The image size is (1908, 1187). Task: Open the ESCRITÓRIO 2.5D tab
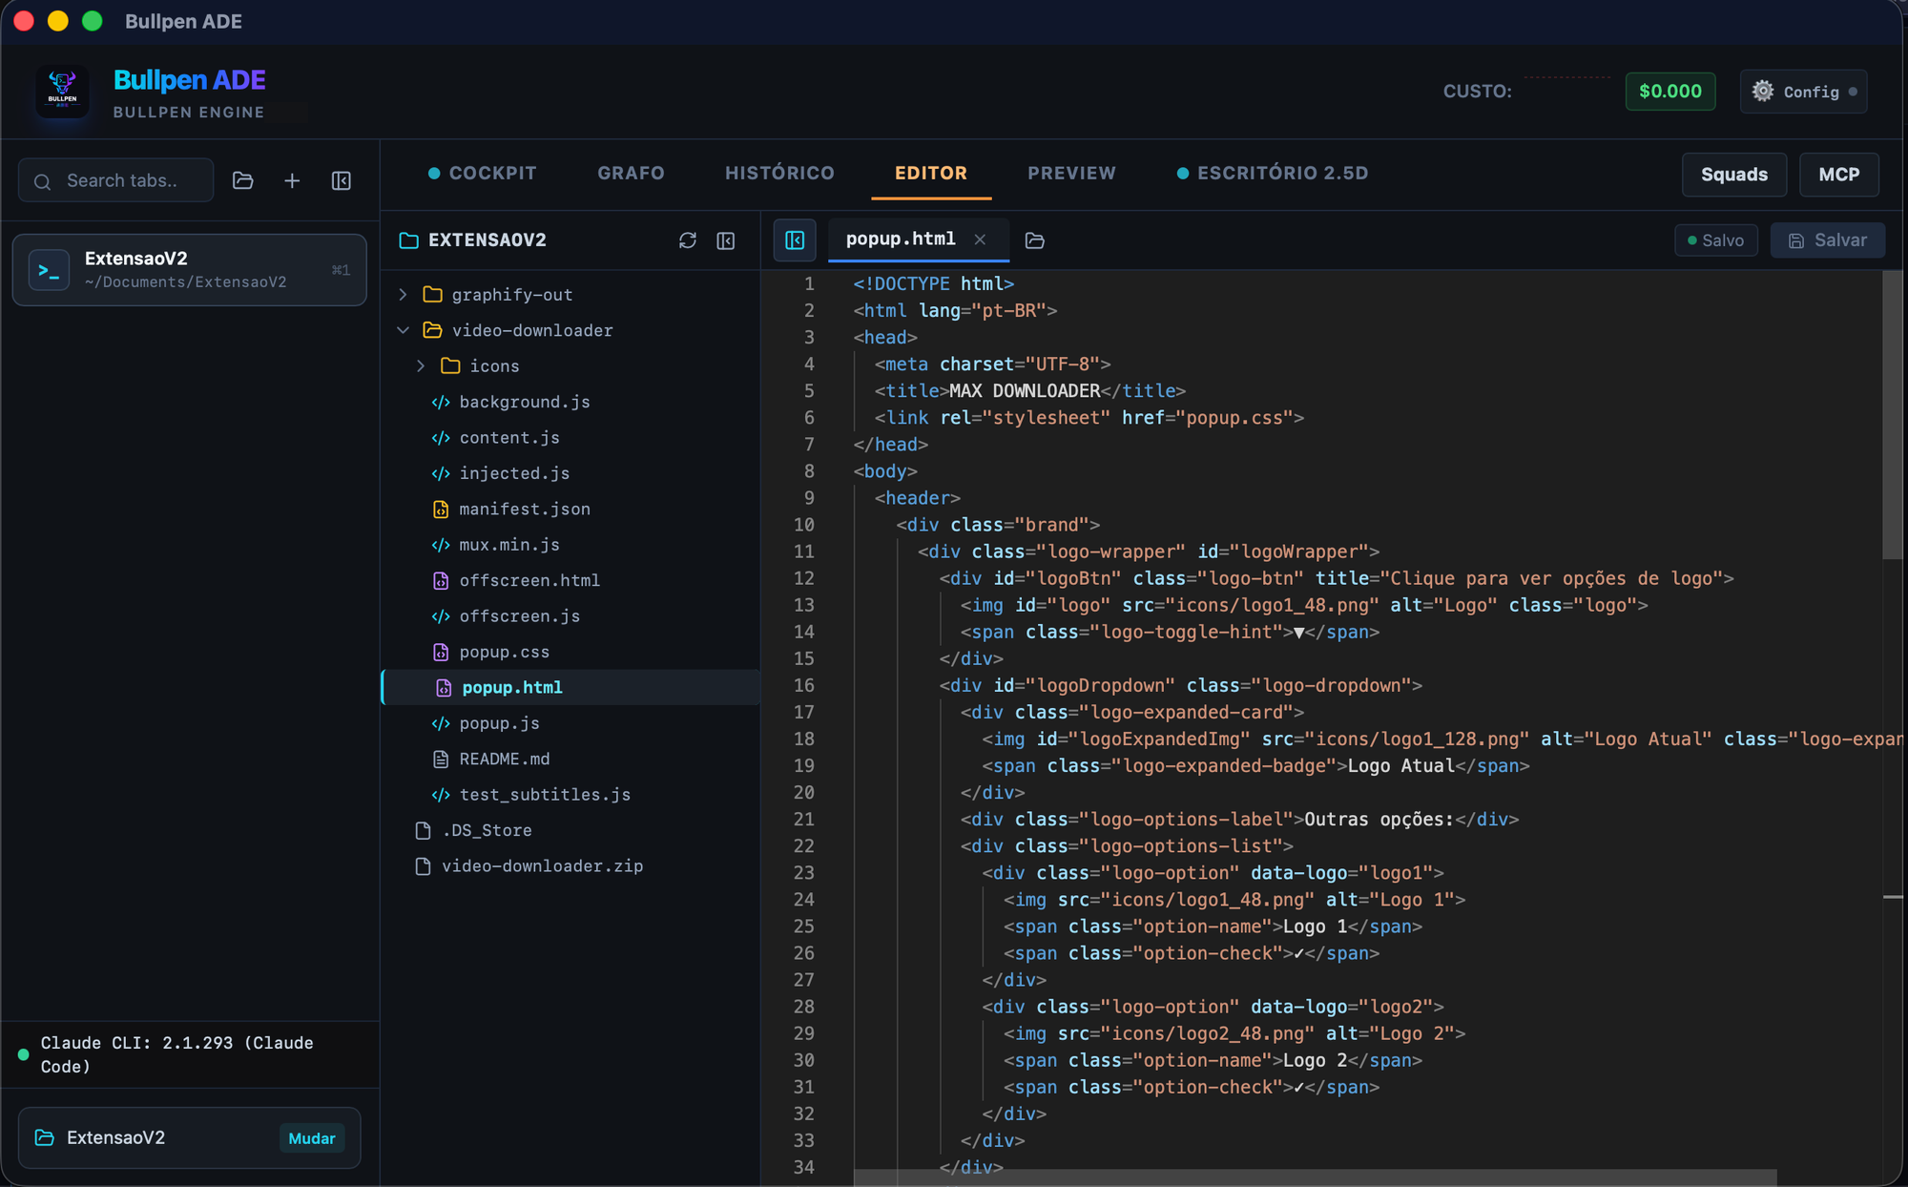click(1274, 173)
